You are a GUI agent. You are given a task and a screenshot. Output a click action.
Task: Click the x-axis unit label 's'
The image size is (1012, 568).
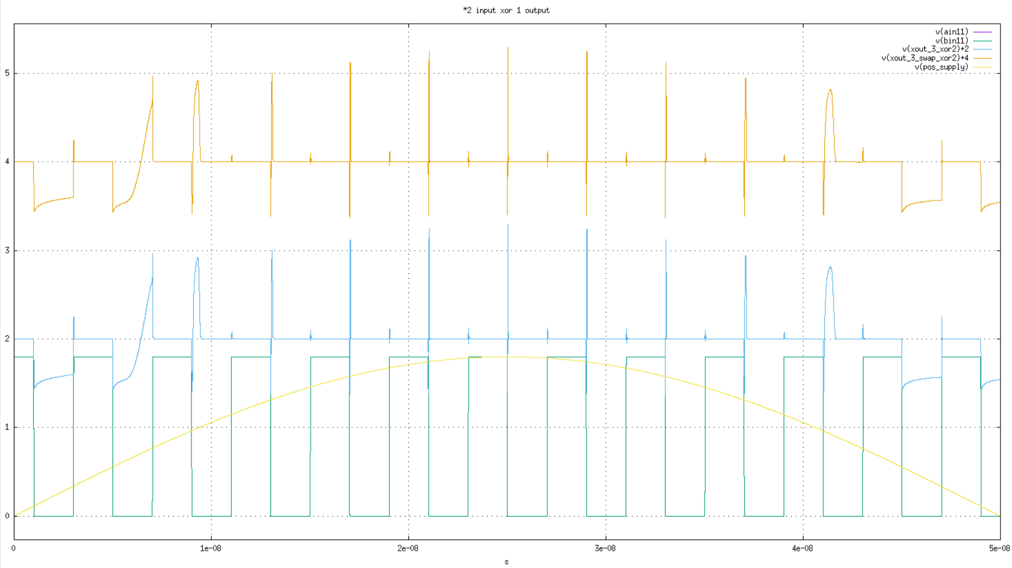tap(507, 562)
